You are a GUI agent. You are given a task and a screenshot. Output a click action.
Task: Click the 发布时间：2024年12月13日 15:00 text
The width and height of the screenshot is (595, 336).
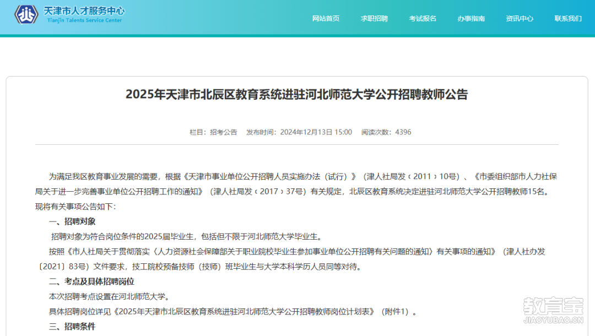click(299, 132)
